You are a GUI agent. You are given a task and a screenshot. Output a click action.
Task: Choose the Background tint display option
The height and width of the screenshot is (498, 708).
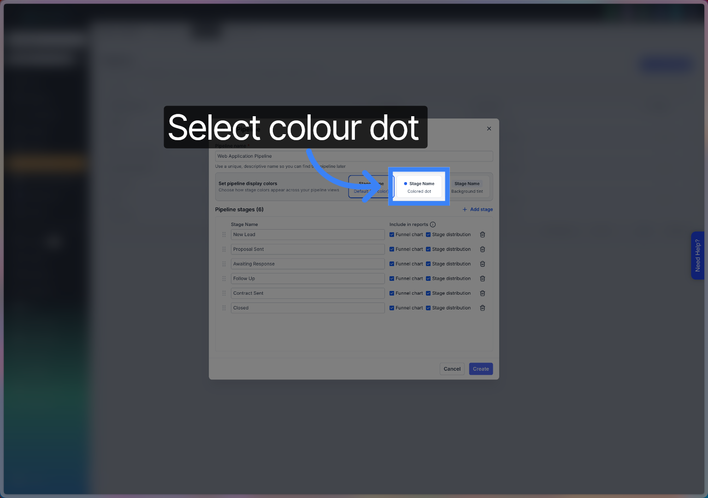tap(467, 187)
